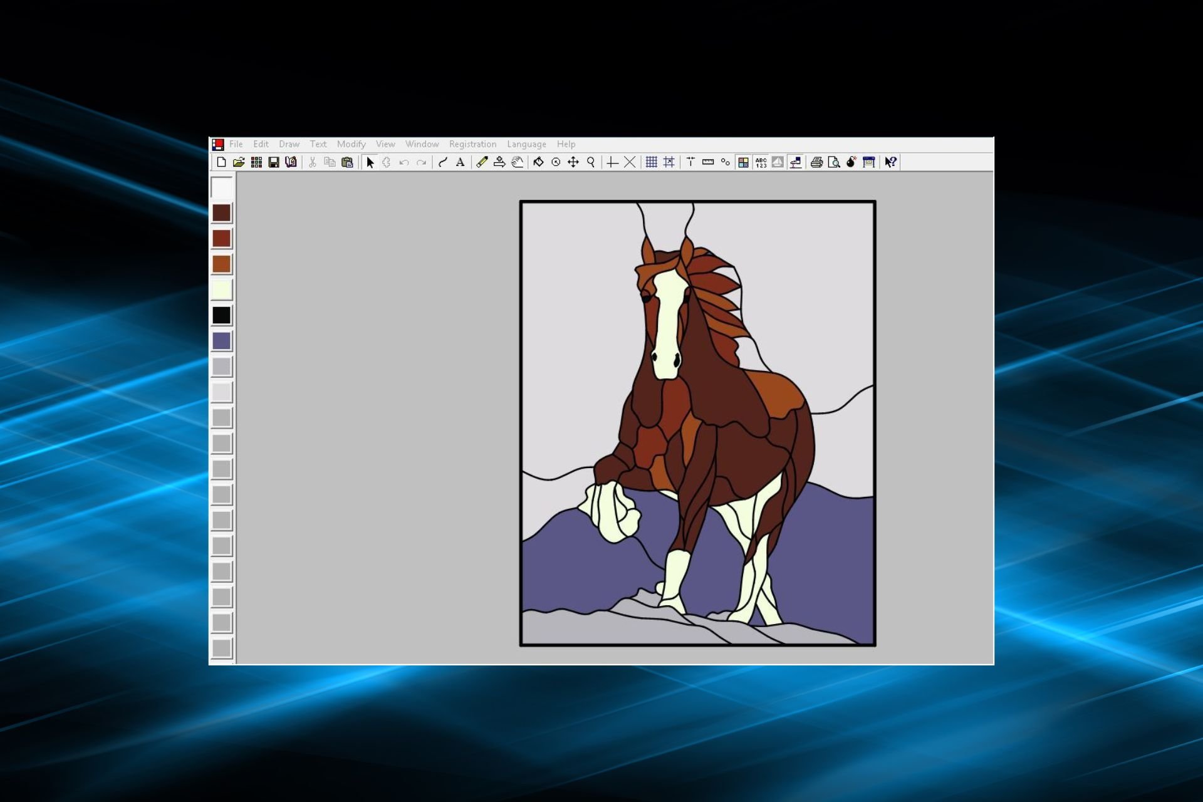This screenshot has width=1203, height=802.
Task: Select the letter A text tool
Action: pos(460,162)
